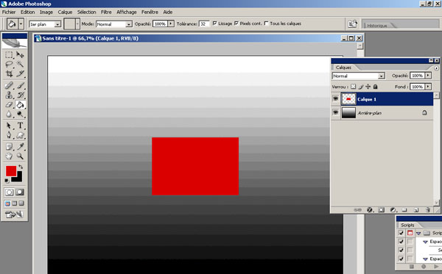
Task: Open the Filtre menu
Action: (x=106, y=12)
